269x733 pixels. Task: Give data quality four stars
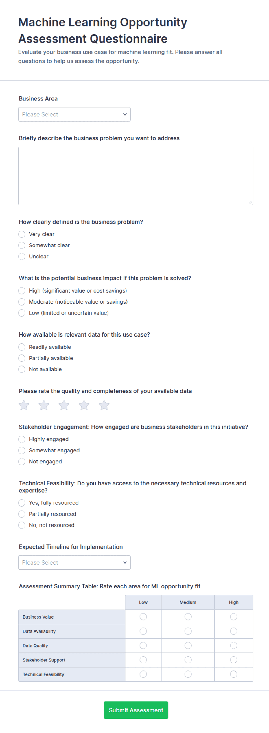click(x=84, y=405)
